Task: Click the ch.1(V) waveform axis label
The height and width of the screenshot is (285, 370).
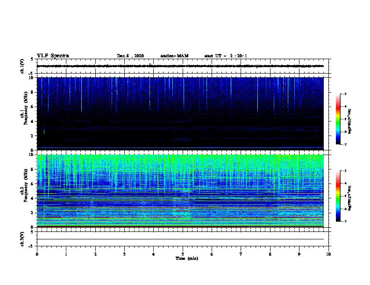Action: pos(22,66)
